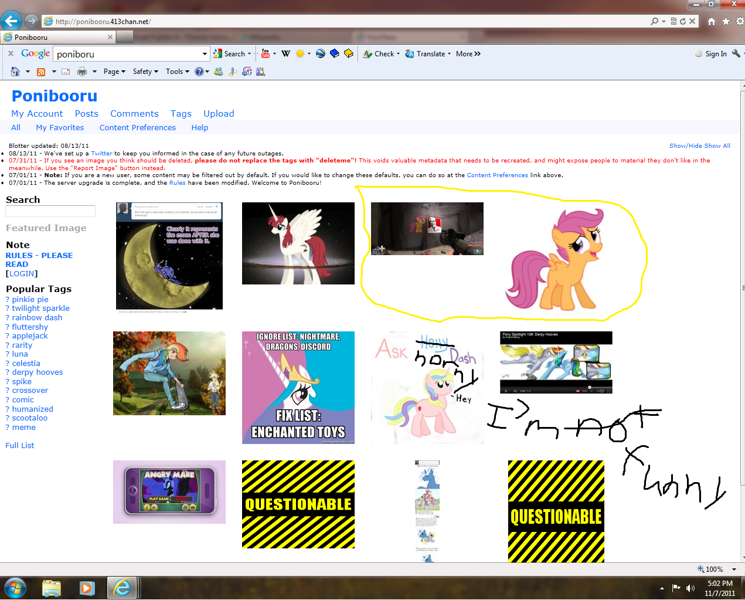Click the Ponibooru search input box

[x=50, y=211]
